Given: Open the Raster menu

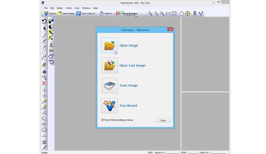Looking at the screenshot, I should click(x=60, y=8).
